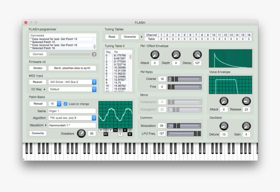Click the Arpeggiator slider
This screenshot has height=192, width=280.
pos(185,109)
